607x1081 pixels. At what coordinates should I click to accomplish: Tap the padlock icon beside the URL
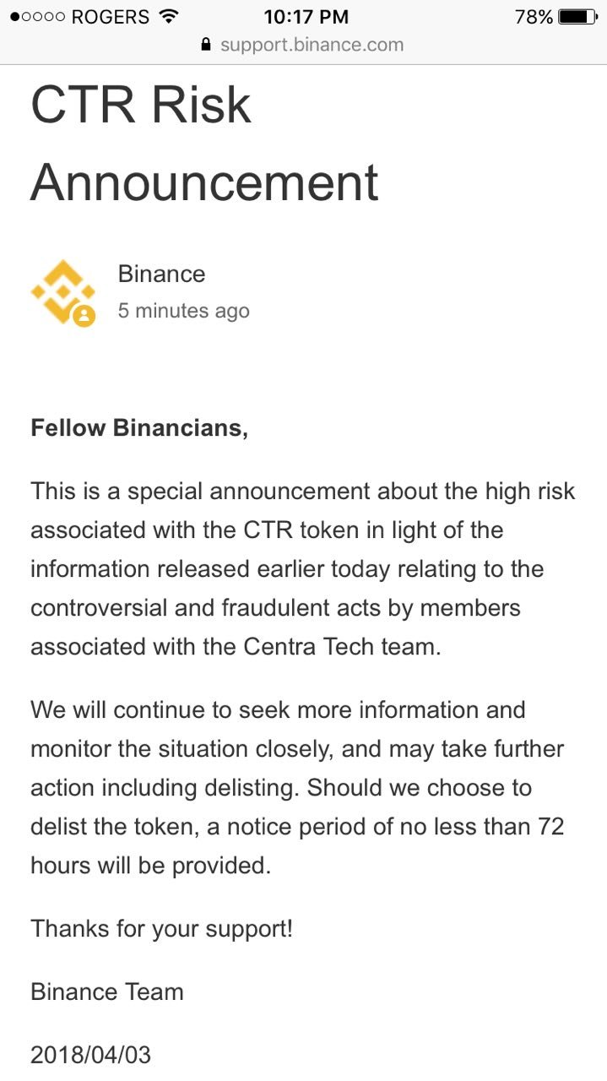[205, 45]
